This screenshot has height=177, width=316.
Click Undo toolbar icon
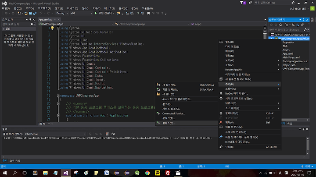click(41, 13)
